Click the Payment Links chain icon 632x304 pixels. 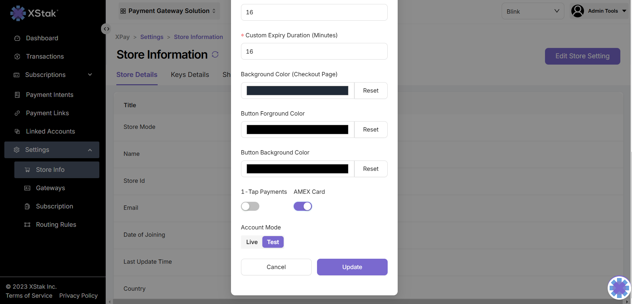pos(17,113)
